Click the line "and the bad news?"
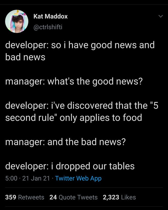This screenshot has width=168, height=210. (87, 142)
